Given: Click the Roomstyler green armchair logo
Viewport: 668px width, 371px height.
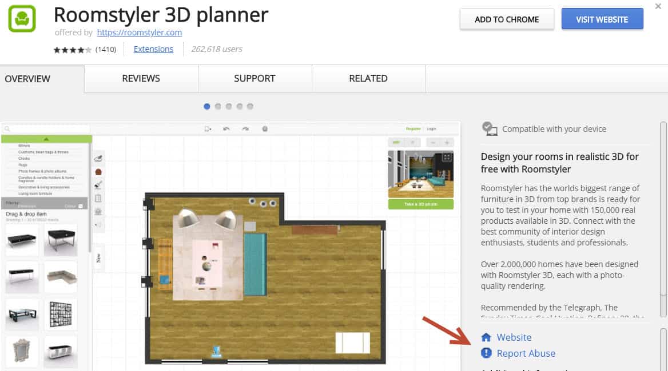Looking at the screenshot, I should pos(22,18).
